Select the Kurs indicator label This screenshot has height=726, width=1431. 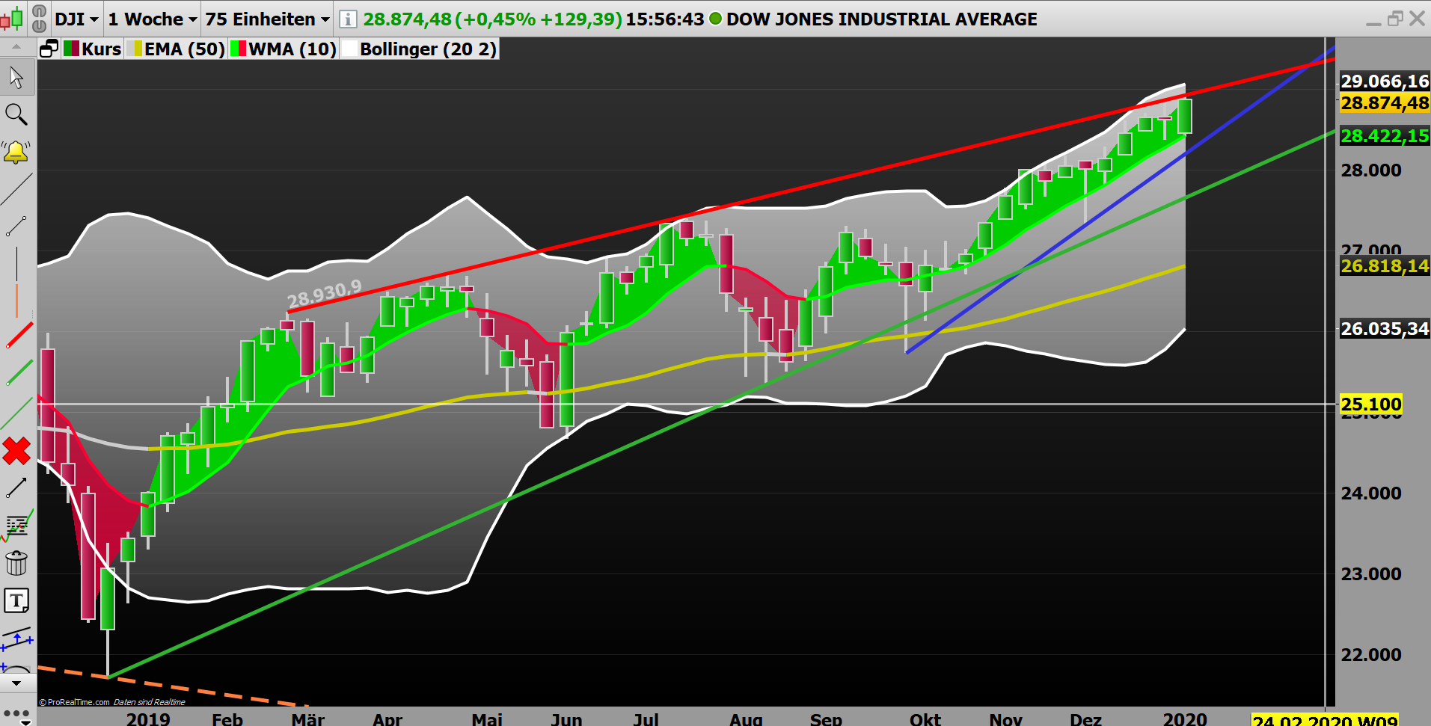102,49
